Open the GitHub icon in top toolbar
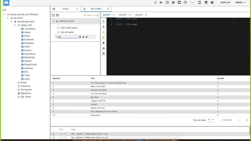Screen dimensions: 251x141 [x=185, y=2]
